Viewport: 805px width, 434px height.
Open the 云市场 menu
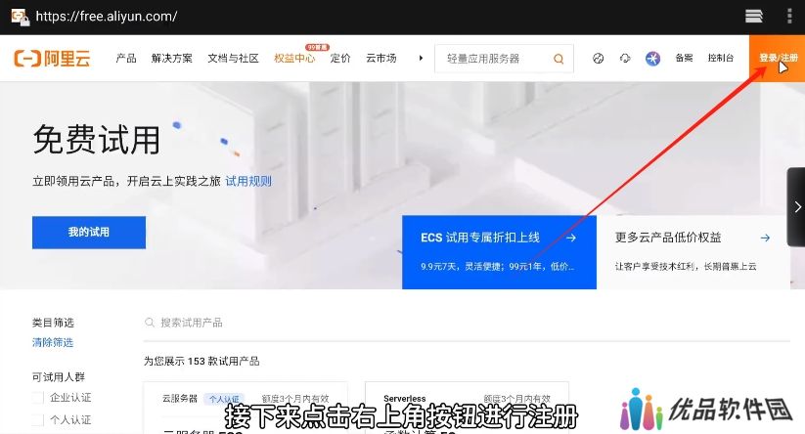(x=381, y=59)
